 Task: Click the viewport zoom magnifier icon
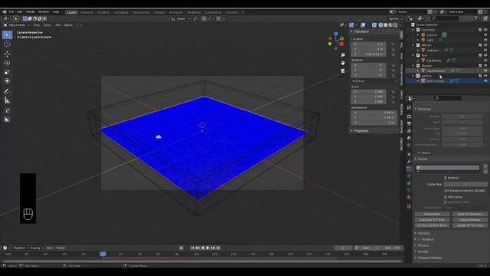(343, 55)
